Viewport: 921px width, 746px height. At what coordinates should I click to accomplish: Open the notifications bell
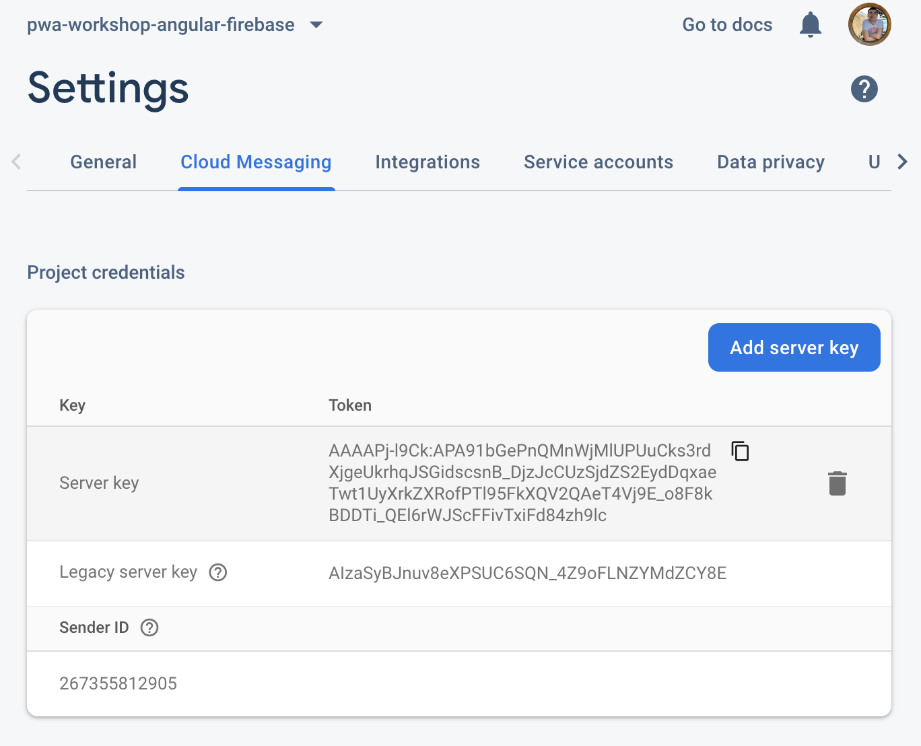[811, 25]
